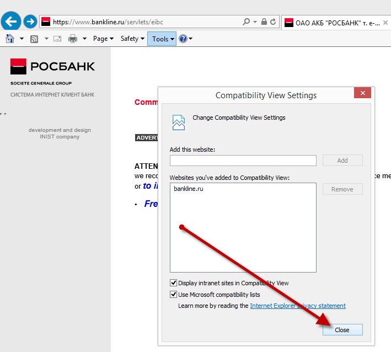Click the "development and design INIST company" text
The image size is (391, 352).
[x=60, y=133]
